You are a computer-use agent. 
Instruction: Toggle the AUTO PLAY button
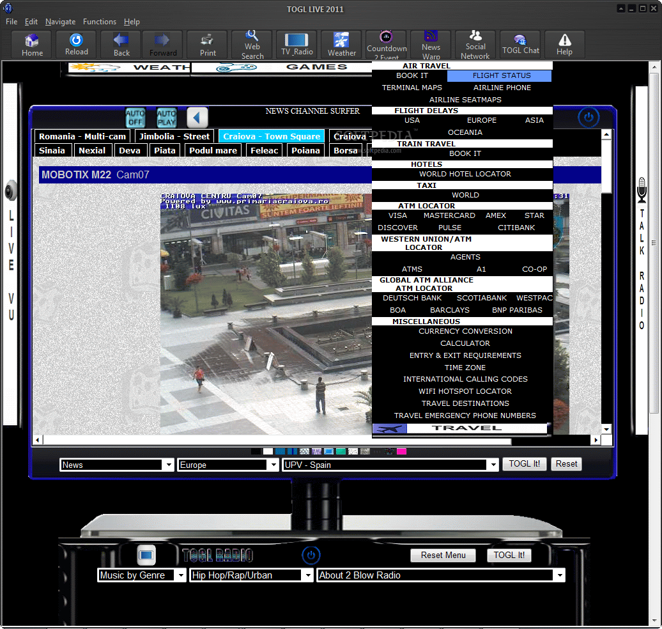166,118
